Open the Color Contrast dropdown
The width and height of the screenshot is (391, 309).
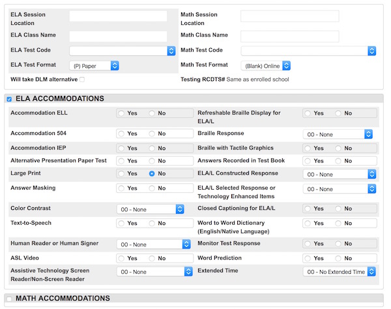[151, 209]
